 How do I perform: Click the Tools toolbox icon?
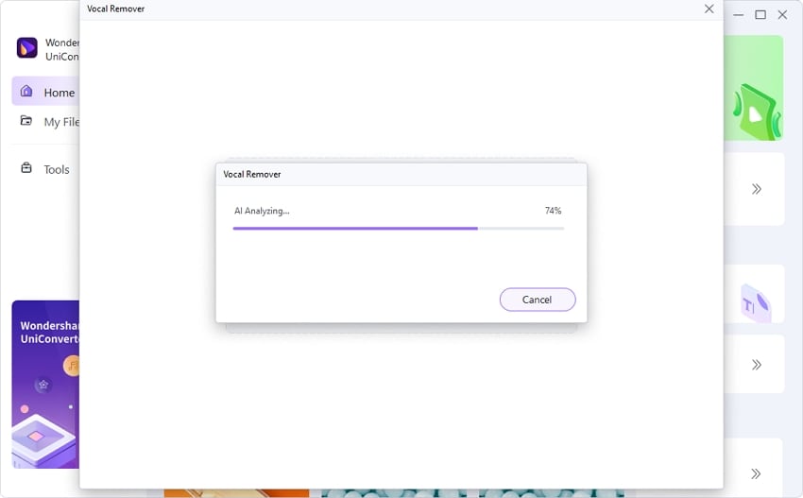[x=26, y=168]
